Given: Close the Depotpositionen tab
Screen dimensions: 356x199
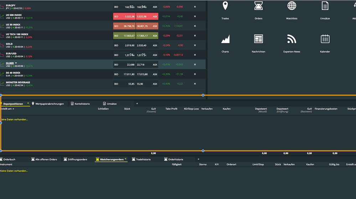Looking at the screenshot, I should coord(28,103).
